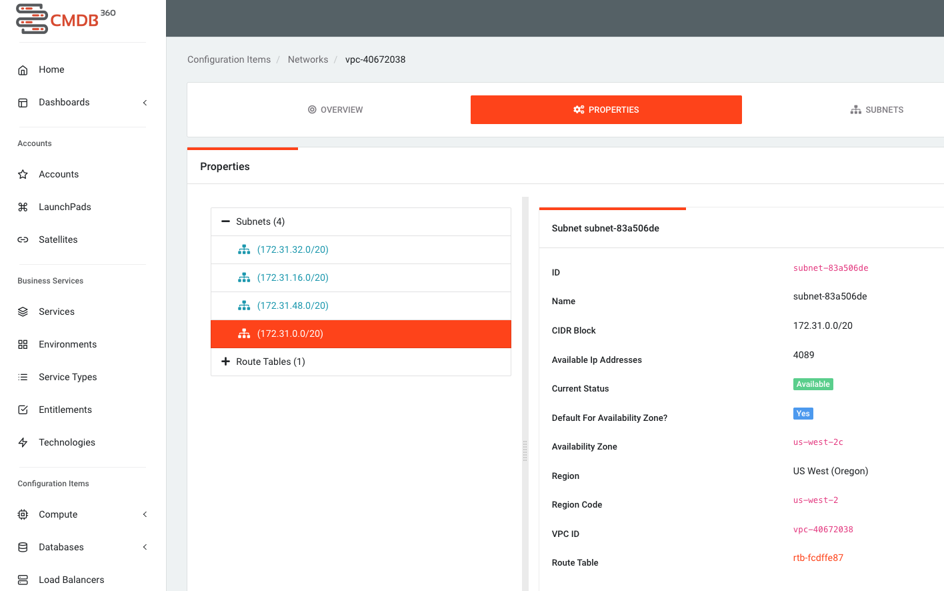Click the CMDB 360 logo

coord(65,19)
